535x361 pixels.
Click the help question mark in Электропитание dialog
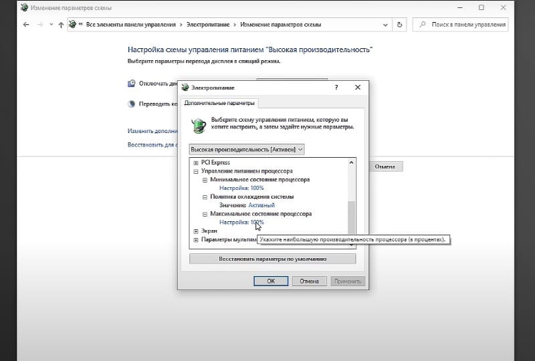pyautogui.click(x=336, y=87)
